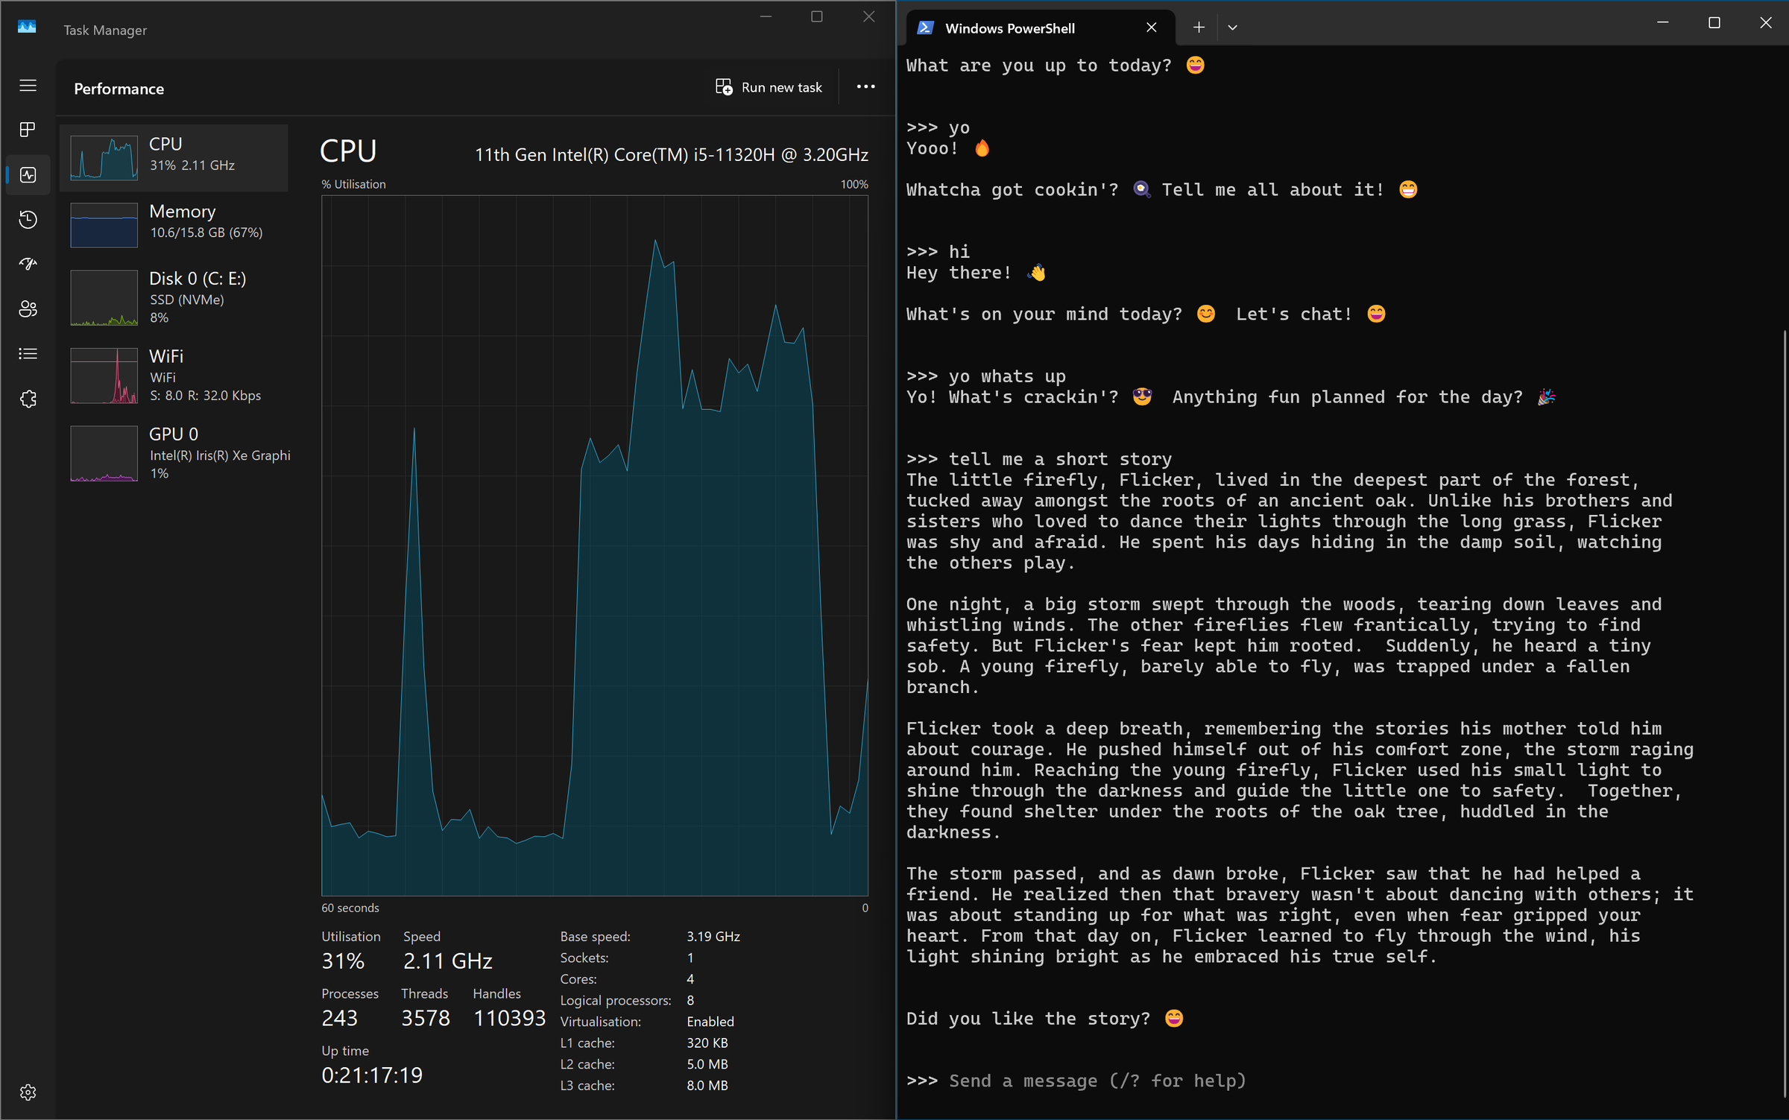Click the Processes count 243
The height and width of the screenshot is (1120, 1789).
[340, 1018]
